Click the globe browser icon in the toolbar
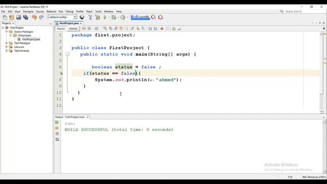The height and width of the screenshot is (184, 327). (82, 17)
